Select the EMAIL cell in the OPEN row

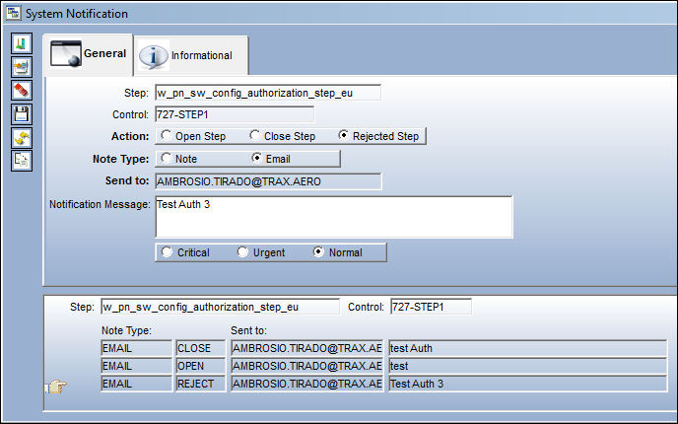click(136, 366)
